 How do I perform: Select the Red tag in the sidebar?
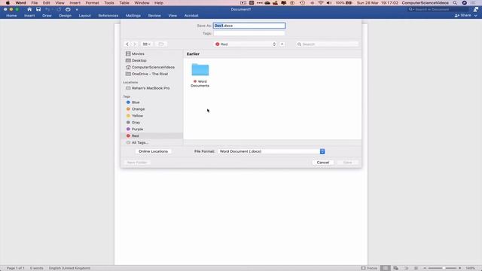[152, 135]
